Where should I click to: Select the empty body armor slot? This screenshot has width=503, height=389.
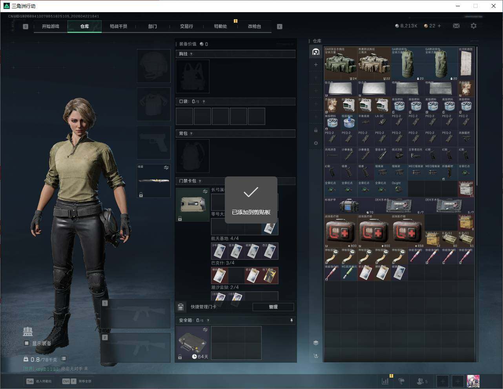(154, 104)
